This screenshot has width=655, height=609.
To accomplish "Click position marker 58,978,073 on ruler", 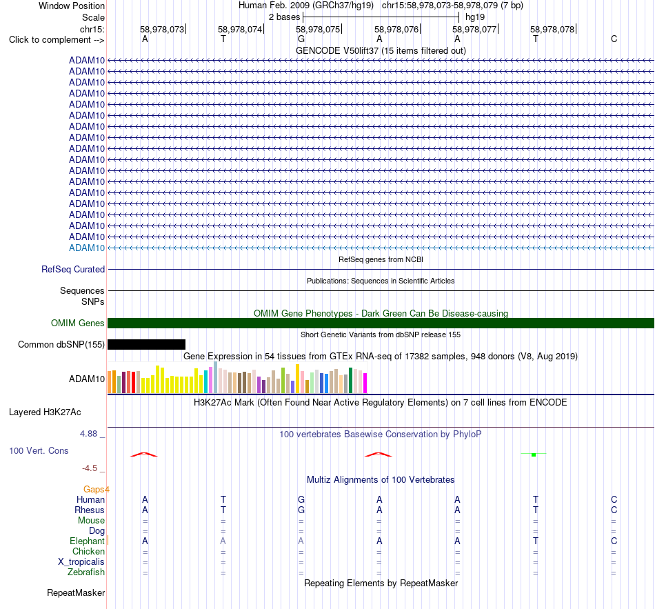I will (x=162, y=29).
